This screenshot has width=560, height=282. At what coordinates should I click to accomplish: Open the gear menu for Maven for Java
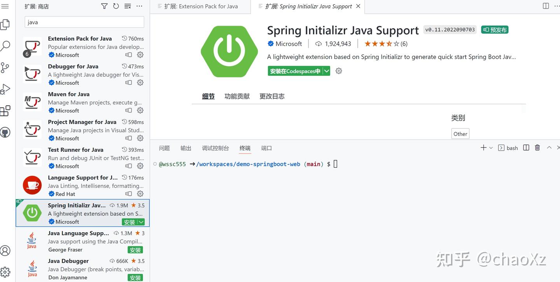(x=140, y=110)
